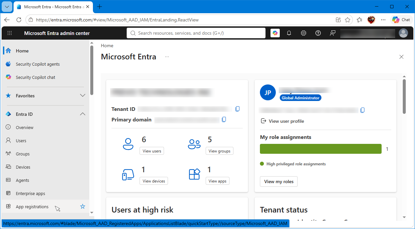Click the green role assignments bar

point(321,149)
